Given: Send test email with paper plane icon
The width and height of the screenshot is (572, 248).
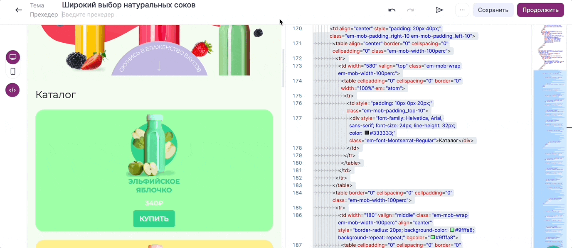Looking at the screenshot, I should [x=439, y=10].
